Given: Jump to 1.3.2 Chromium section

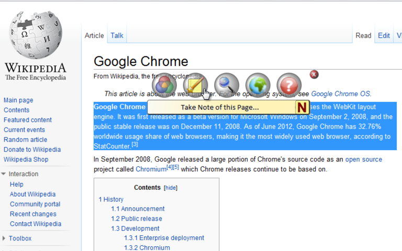Looking at the screenshot, I should click(147, 248).
